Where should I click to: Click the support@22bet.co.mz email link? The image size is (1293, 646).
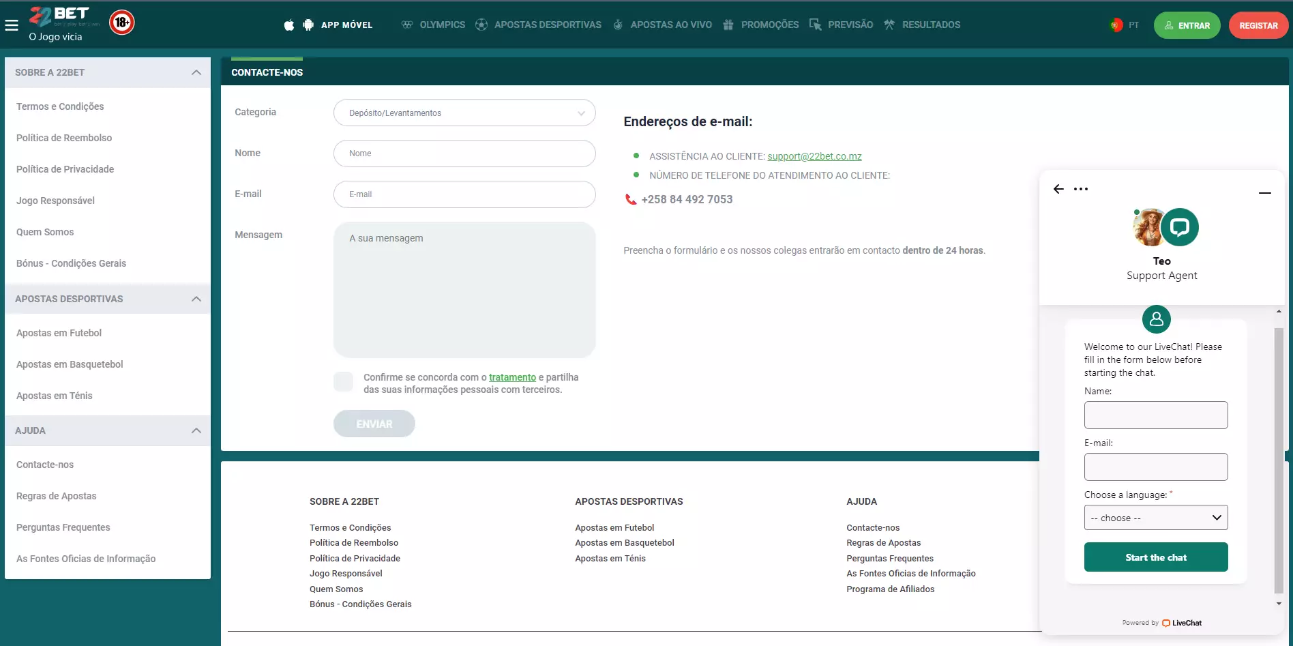coord(814,156)
